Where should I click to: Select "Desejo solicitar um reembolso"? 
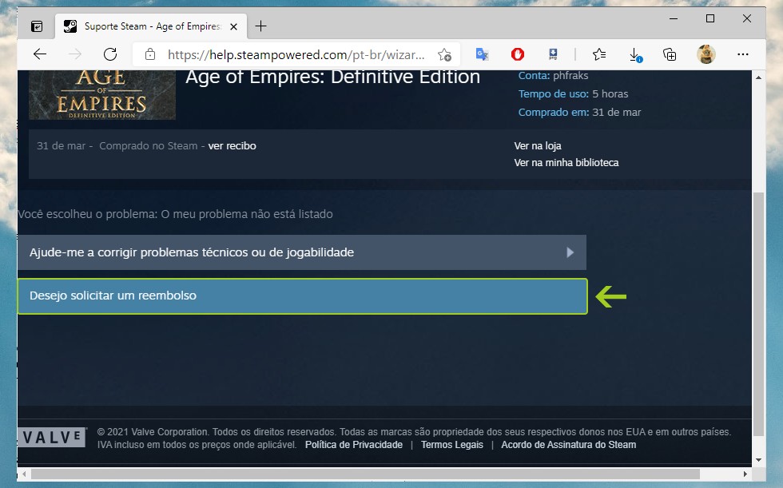point(302,296)
